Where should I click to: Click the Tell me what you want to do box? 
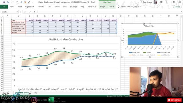pos(131,7)
